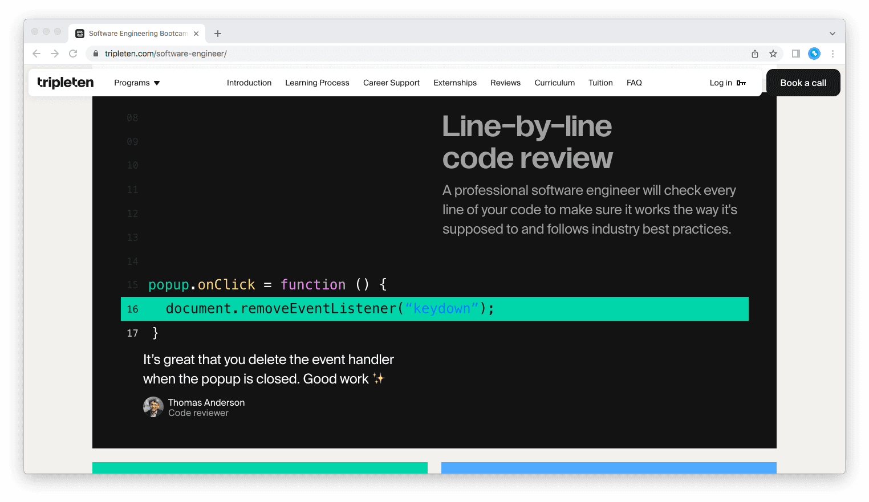The width and height of the screenshot is (869, 502).
Task: Close the Software Engineering Bootcamp tab
Action: (x=196, y=34)
